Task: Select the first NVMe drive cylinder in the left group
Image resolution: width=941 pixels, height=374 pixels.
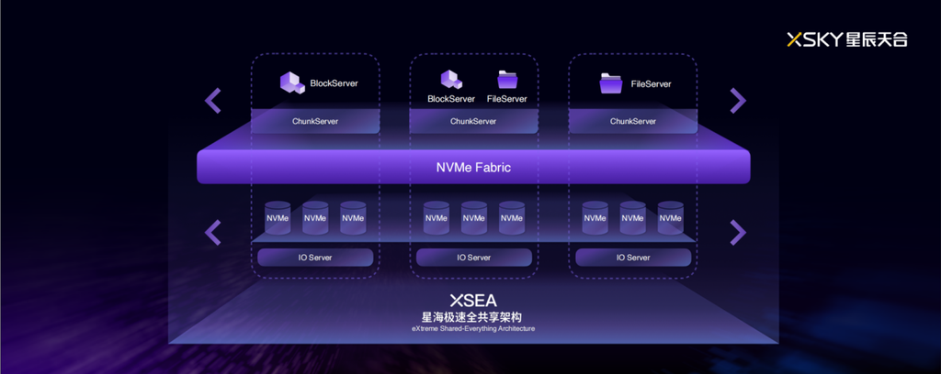Action: 278,218
